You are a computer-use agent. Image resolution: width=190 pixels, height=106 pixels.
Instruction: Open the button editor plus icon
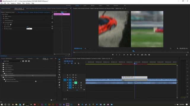click(x=187, y=55)
